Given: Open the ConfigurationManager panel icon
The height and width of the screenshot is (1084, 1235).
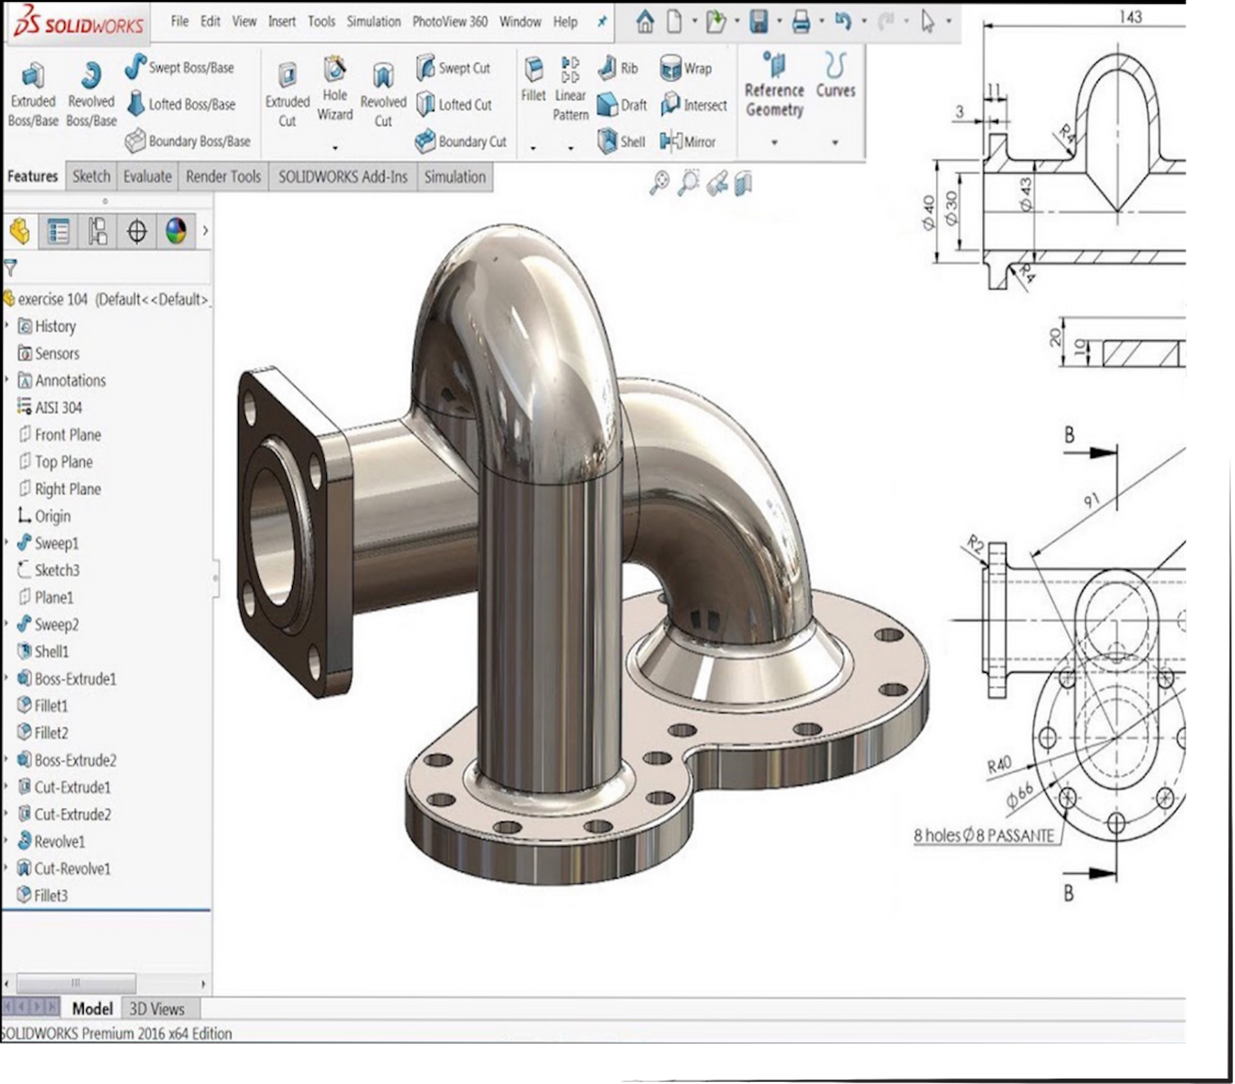Looking at the screenshot, I should click(x=97, y=231).
